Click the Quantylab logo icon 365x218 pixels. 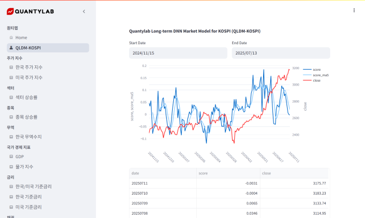pos(10,11)
